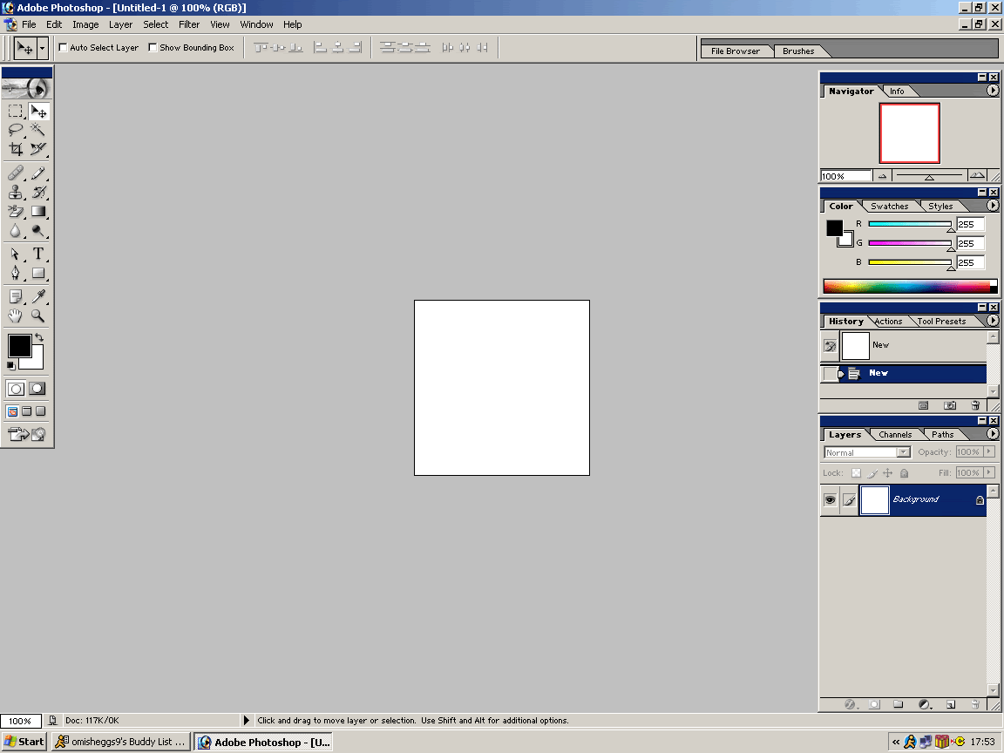Select the Hand tool
This screenshot has width=1004, height=753.
(x=16, y=315)
